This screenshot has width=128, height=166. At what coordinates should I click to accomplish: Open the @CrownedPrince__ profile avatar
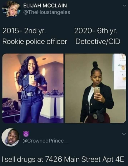10,137
